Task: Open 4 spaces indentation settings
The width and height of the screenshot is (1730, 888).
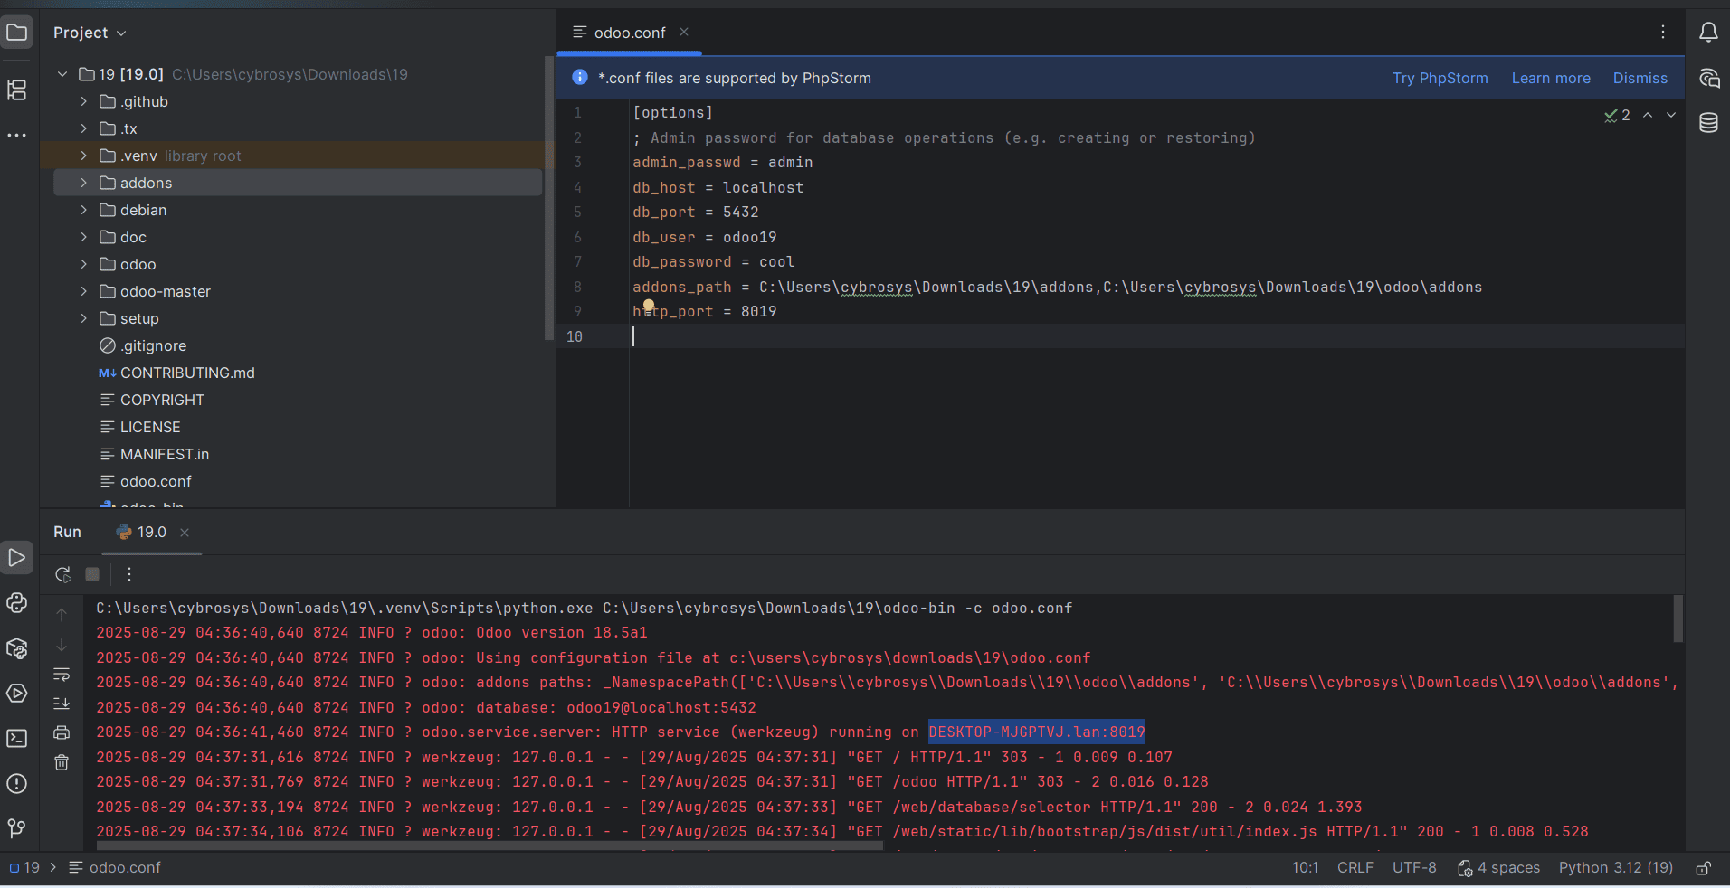Action: (1498, 867)
